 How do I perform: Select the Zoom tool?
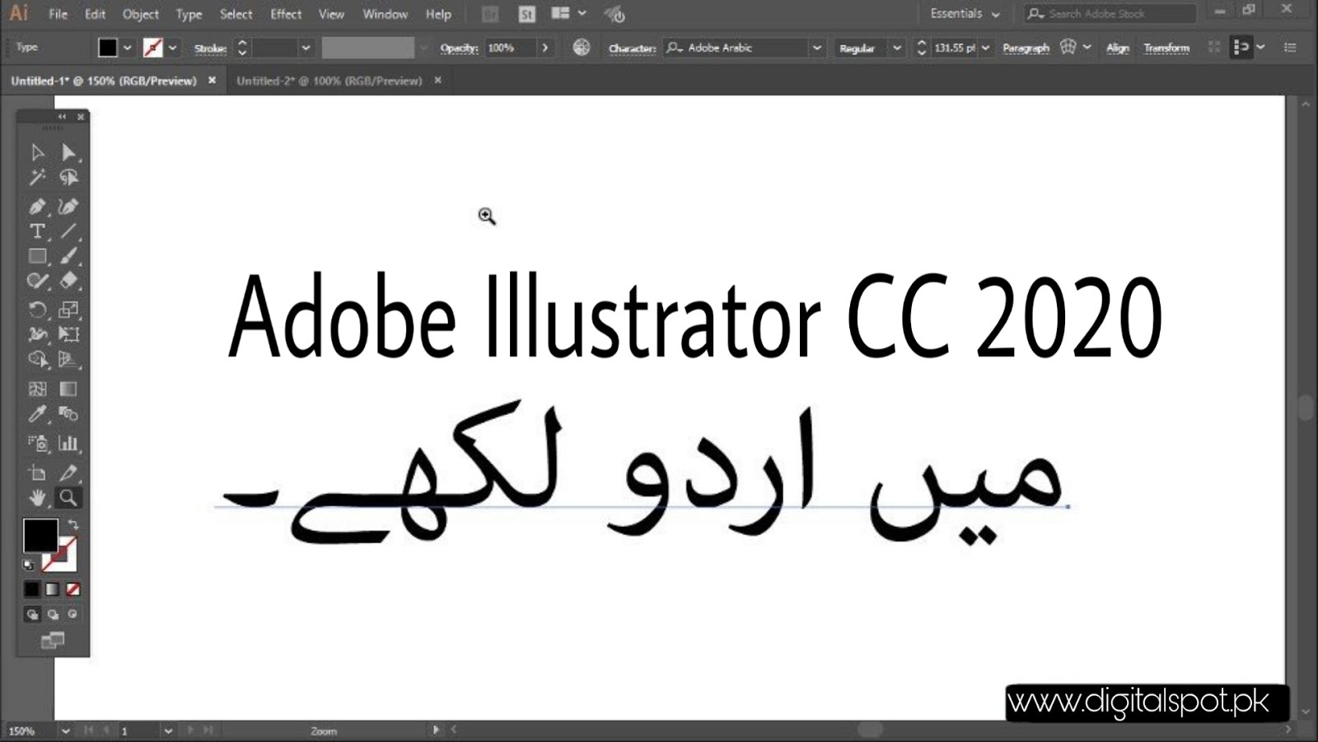[69, 497]
